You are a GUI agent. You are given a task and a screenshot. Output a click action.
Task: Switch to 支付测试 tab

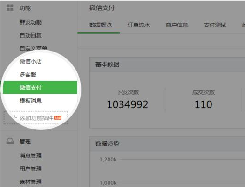click(x=215, y=25)
